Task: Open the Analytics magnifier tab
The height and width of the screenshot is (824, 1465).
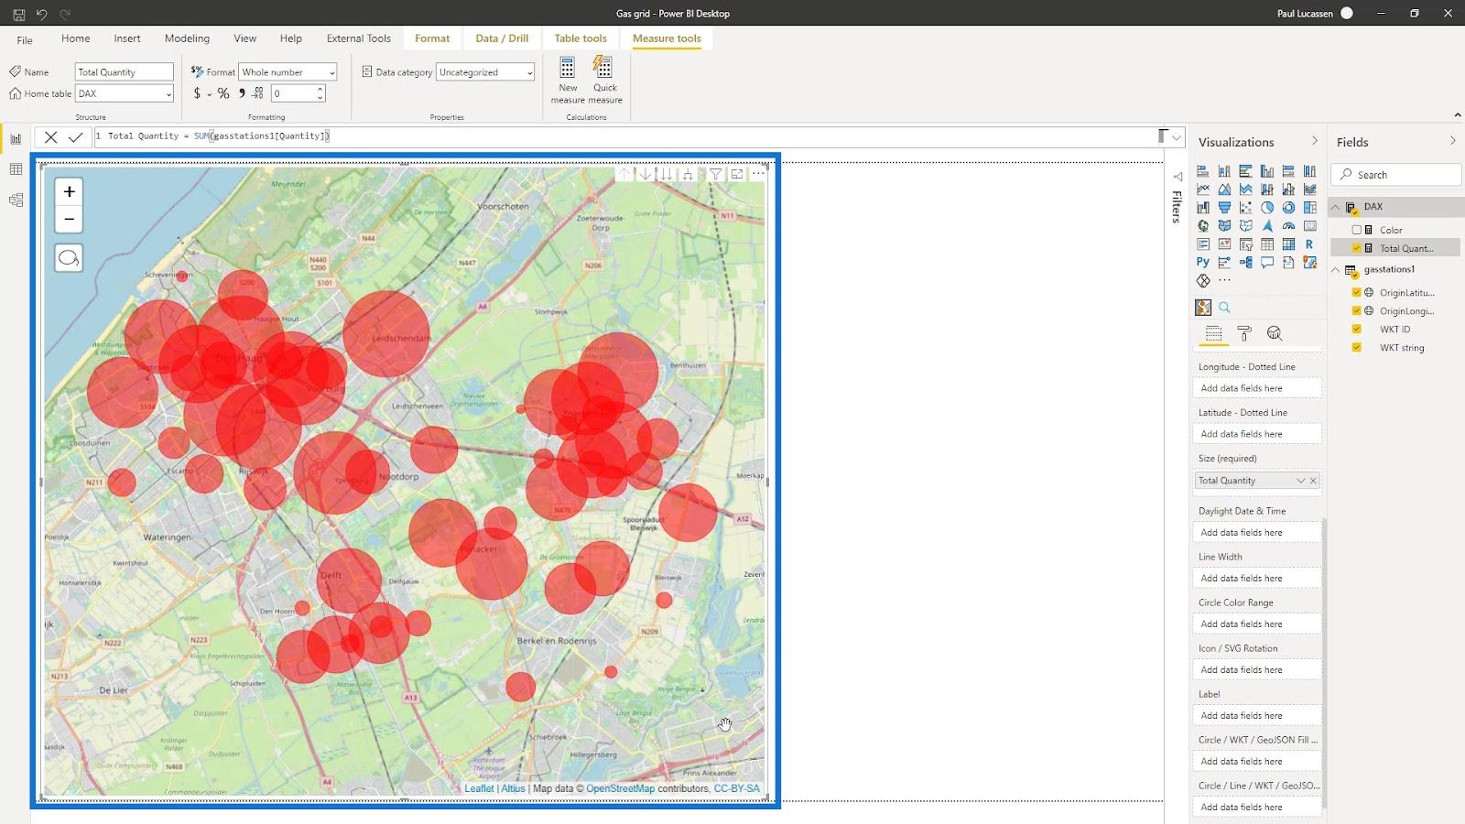Action: pos(1275,334)
